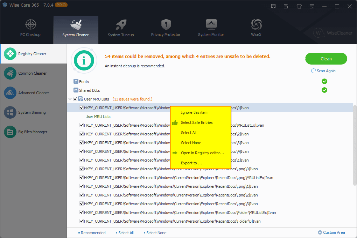Uncheck the entry ending in .png\1|Ivan
357x238 pixels.
(82, 186)
